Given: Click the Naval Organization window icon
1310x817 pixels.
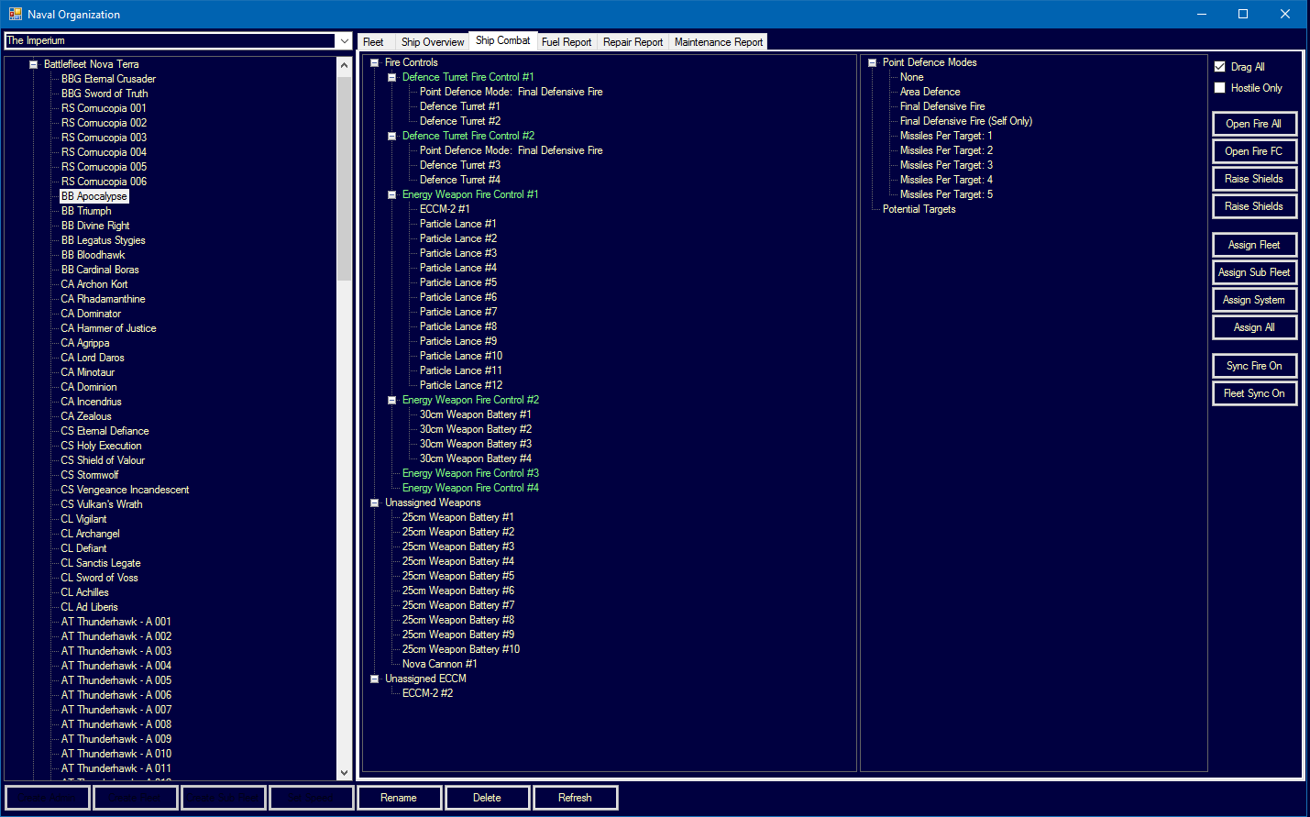Looking at the screenshot, I should (x=15, y=14).
